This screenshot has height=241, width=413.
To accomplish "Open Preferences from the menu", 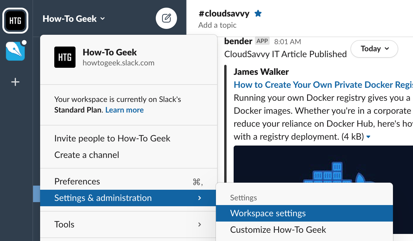I will (x=128, y=181).
